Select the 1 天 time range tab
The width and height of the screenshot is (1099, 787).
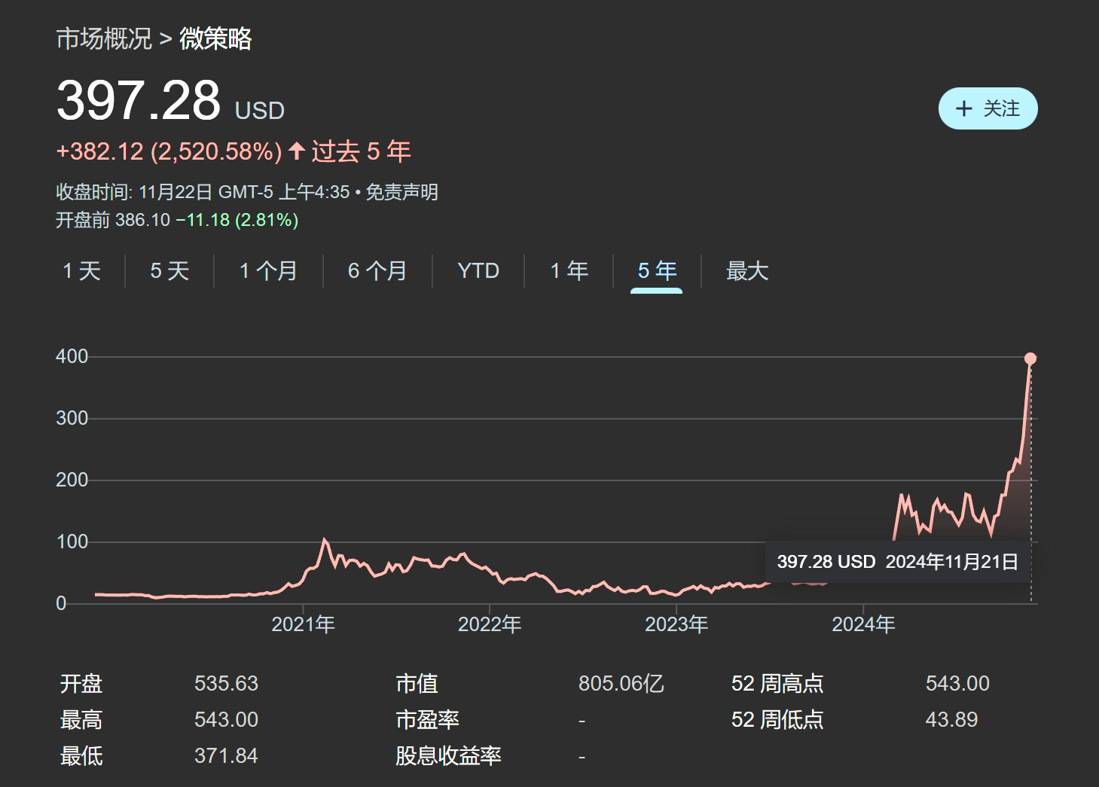tap(81, 271)
